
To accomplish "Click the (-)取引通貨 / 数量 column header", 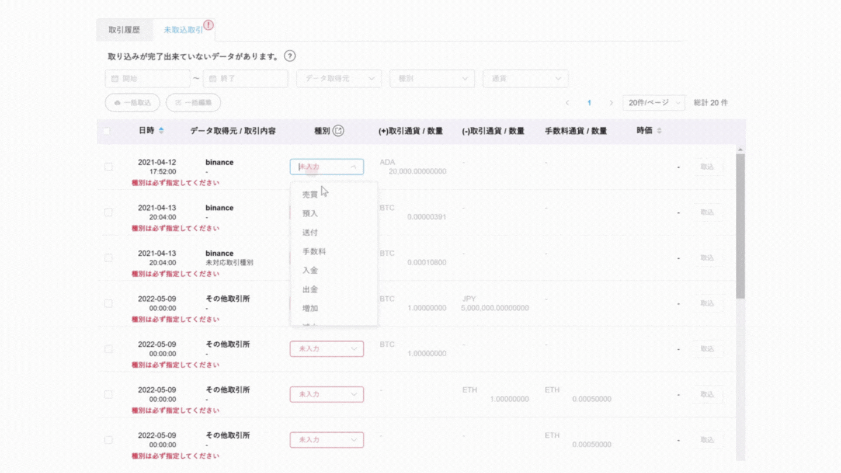I will [493, 131].
